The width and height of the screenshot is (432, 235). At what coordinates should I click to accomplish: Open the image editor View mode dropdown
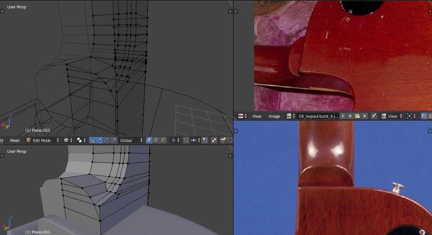pos(392,116)
